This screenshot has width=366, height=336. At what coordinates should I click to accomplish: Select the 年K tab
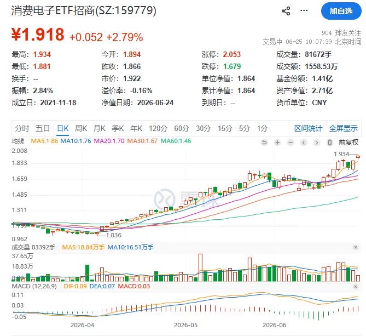[x=136, y=128]
